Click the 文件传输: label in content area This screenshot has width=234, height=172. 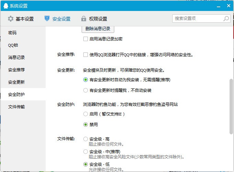66,139
